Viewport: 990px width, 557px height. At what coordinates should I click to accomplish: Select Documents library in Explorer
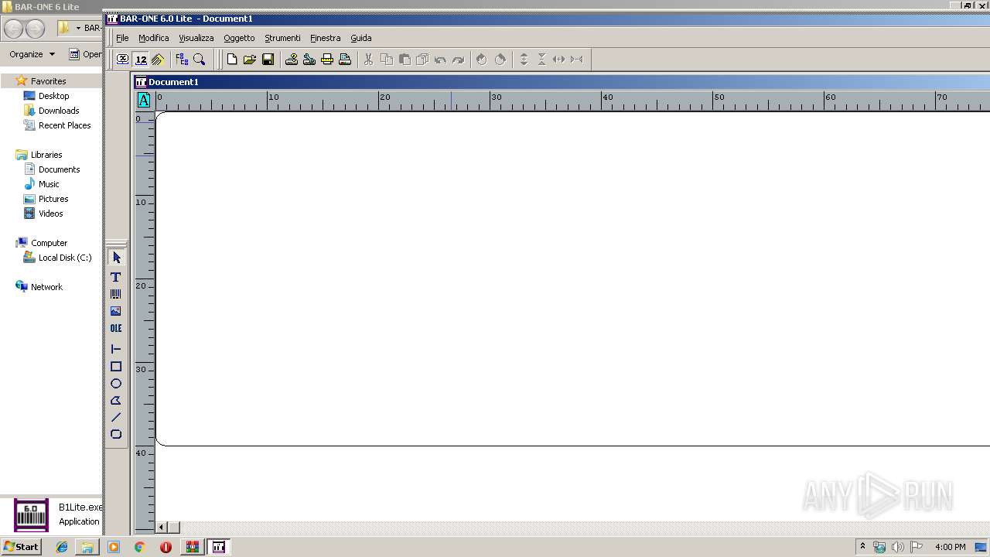pyautogui.click(x=59, y=169)
